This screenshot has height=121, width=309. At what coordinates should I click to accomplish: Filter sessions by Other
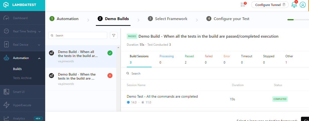point(289,59)
